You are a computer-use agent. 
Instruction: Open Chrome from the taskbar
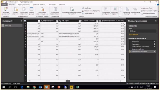pos(34,87)
